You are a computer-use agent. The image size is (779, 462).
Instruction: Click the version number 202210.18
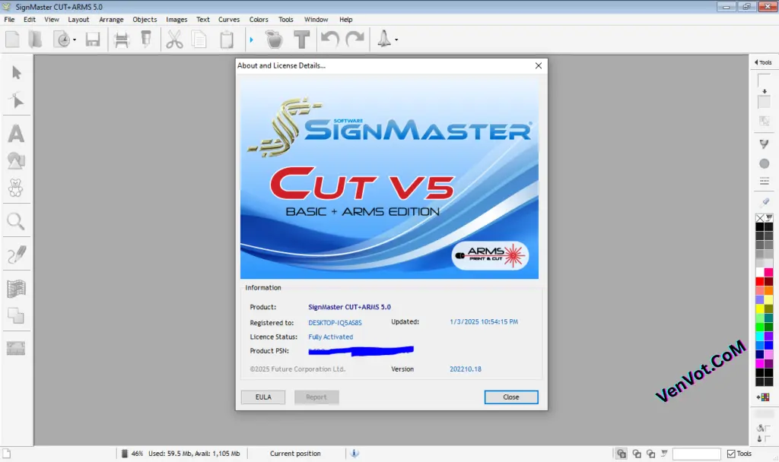[x=466, y=369]
